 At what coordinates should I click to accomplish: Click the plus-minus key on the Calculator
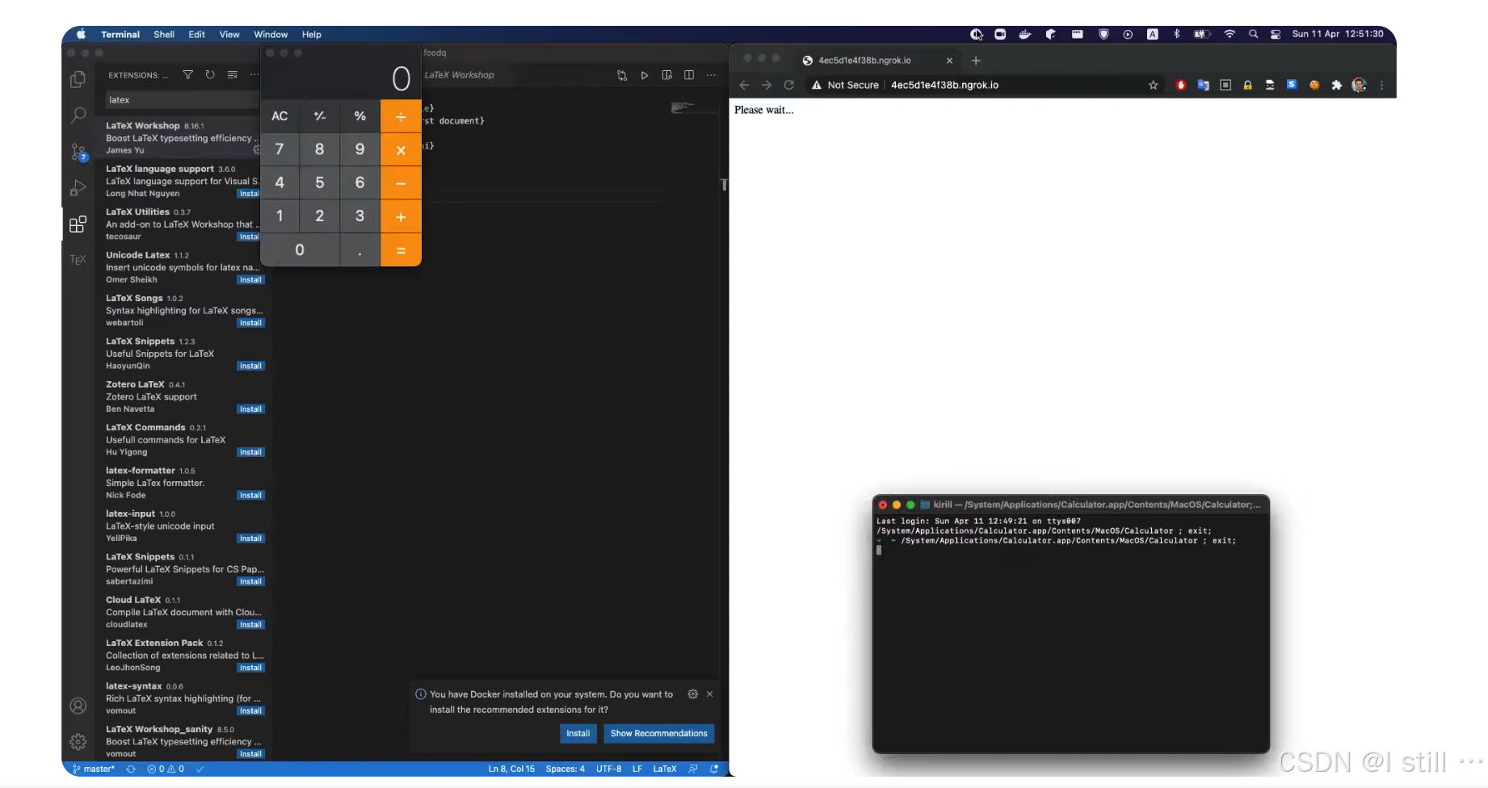[320, 116]
